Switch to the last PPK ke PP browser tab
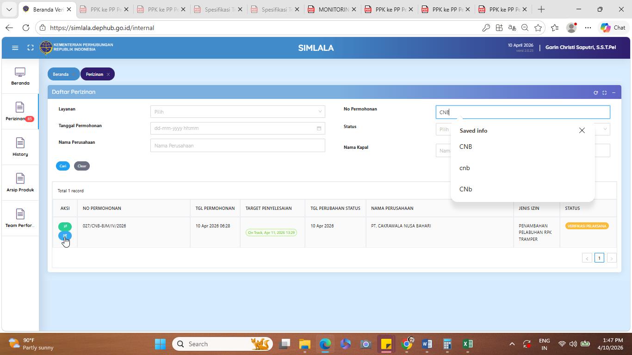 [502, 9]
